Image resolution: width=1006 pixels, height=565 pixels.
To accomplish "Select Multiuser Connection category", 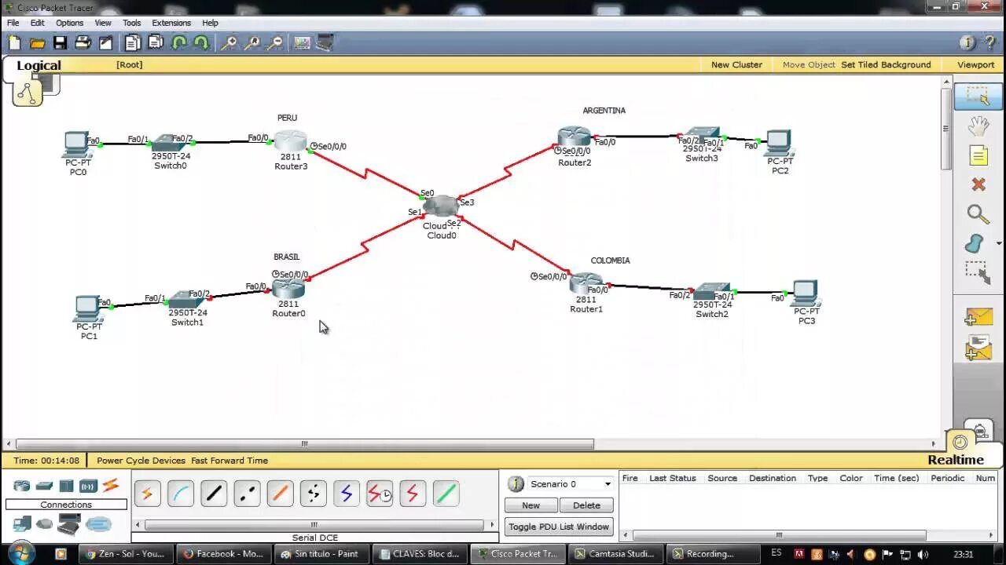I will point(99,523).
